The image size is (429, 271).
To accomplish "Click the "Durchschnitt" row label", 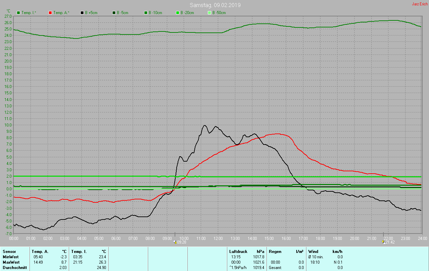I will (x=15, y=268).
